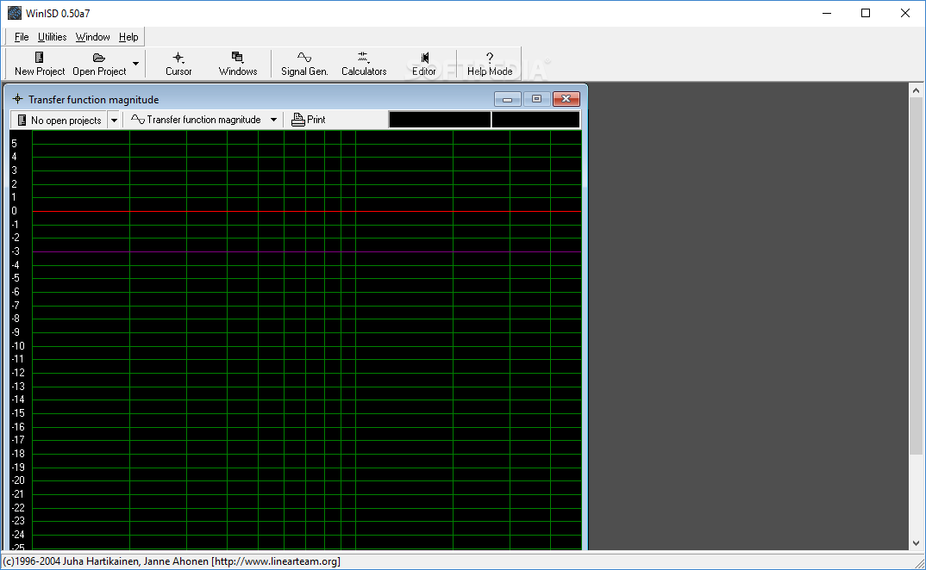926x570 pixels.
Task: Click the crosshair icon in graph window title
Action: click(x=17, y=99)
